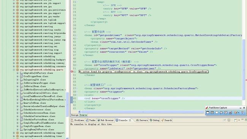Expand the SchedulerFactoryBean.class node
The image size is (247, 139).
coord(17,120)
